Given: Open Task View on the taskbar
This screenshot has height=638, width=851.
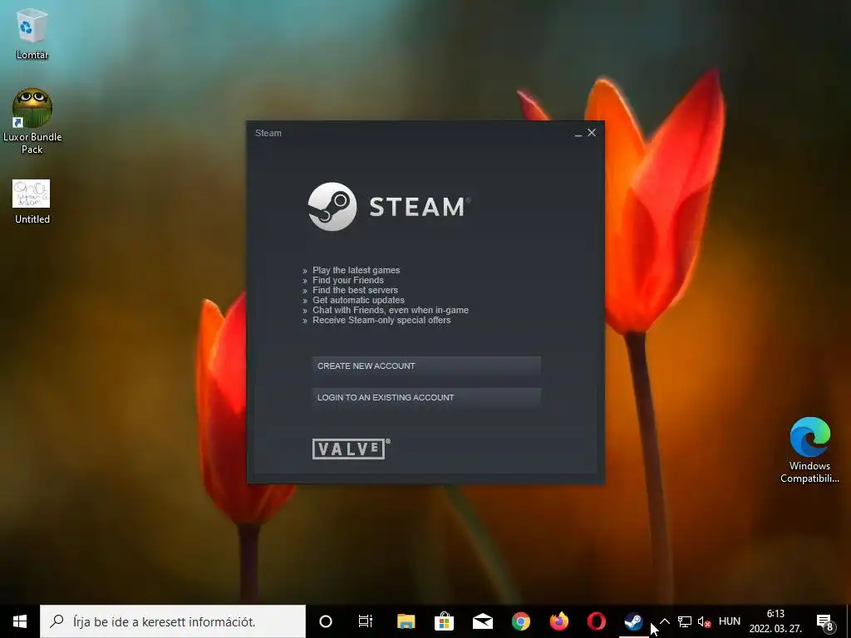Looking at the screenshot, I should [x=366, y=621].
